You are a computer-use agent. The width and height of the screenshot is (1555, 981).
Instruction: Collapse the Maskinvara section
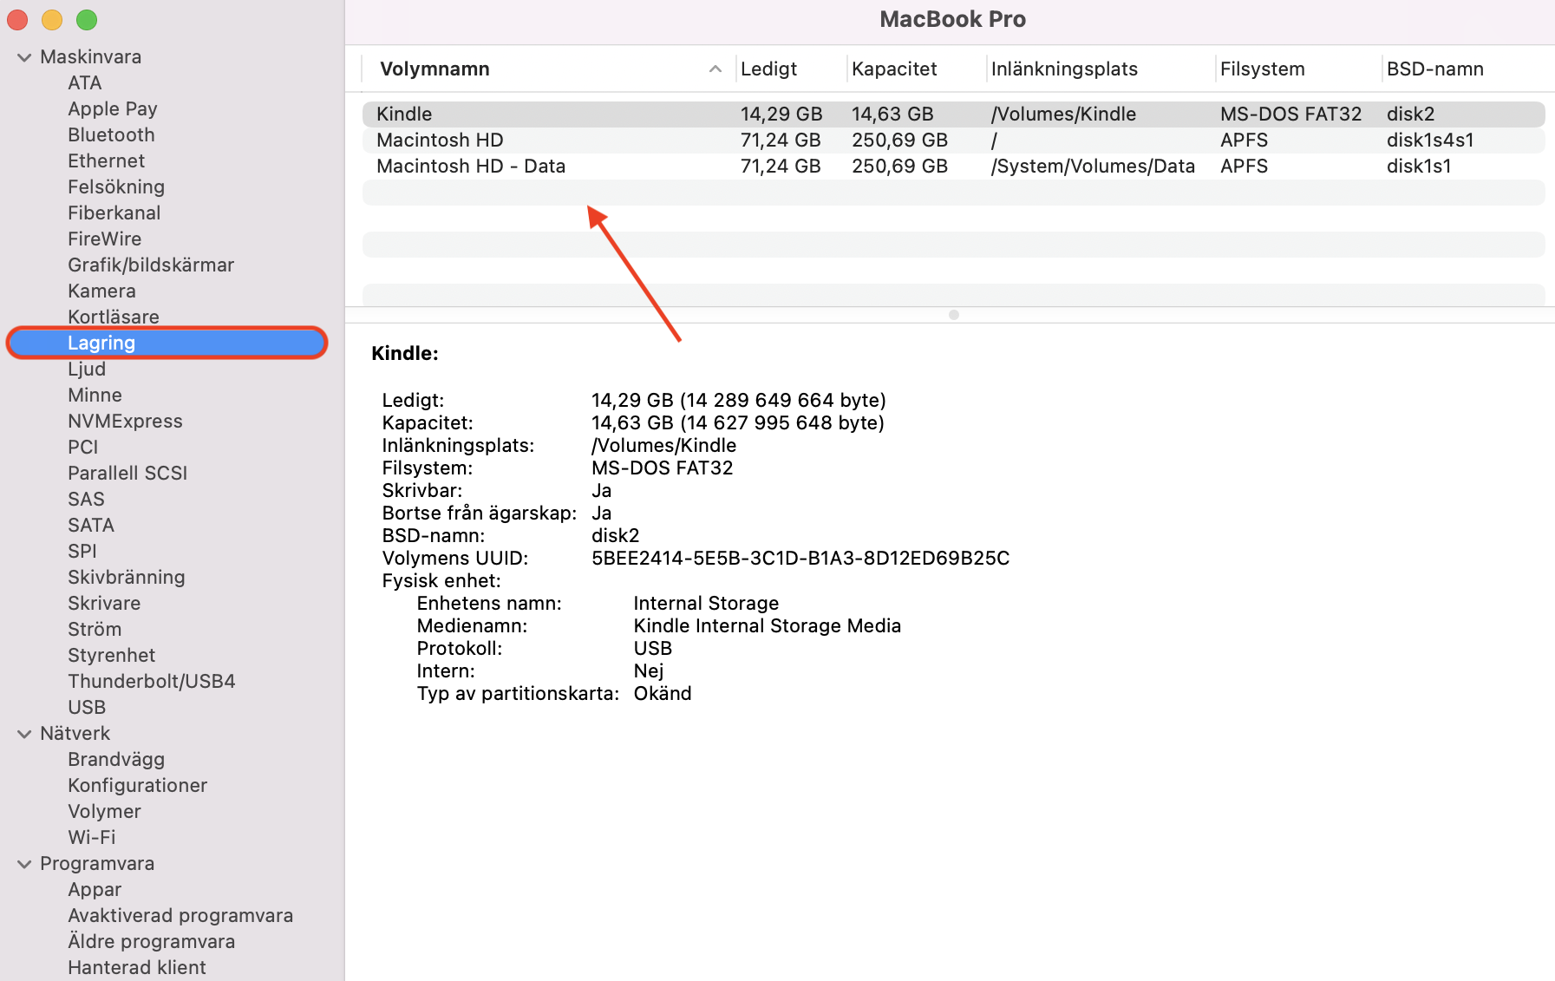click(x=24, y=57)
